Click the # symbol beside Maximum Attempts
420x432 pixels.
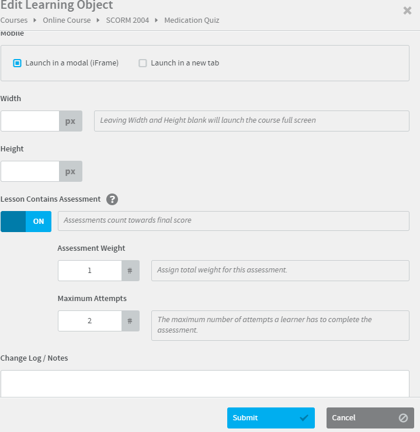pos(130,321)
